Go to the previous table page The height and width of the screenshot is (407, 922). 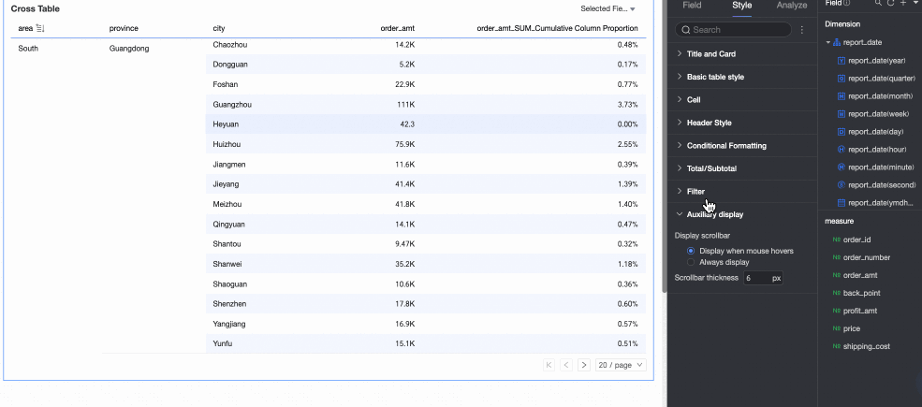click(x=567, y=365)
